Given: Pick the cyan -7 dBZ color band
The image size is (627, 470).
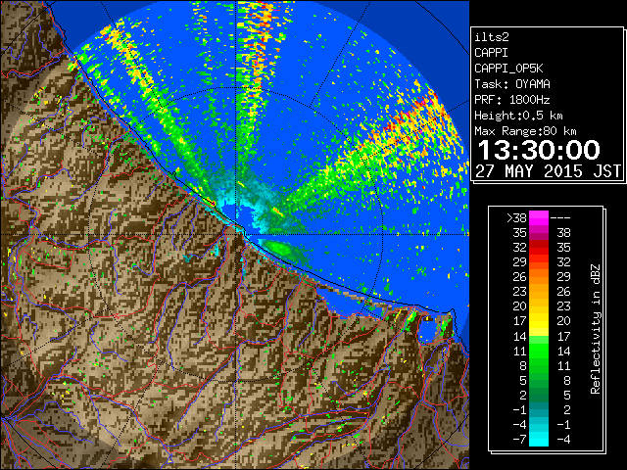Looking at the screenshot, I should (539, 440).
